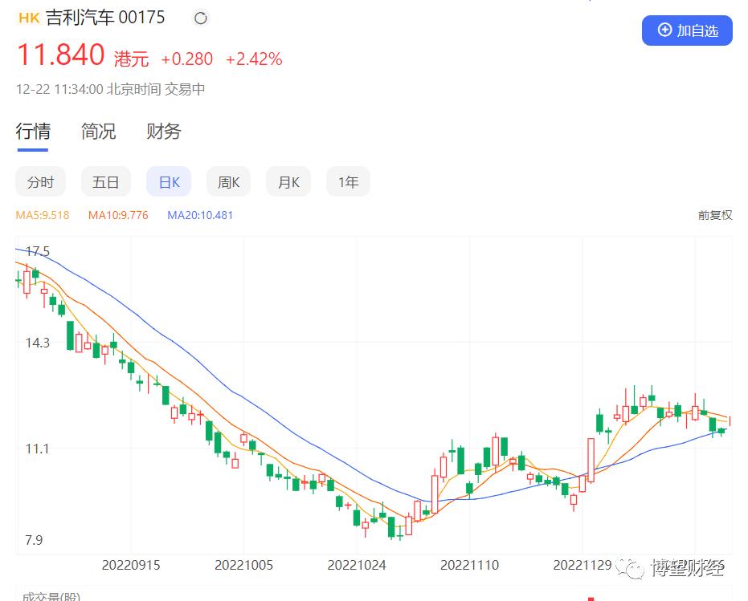Select the 分时 chart view
Viewport: 748px width, 601px height.
(x=40, y=181)
